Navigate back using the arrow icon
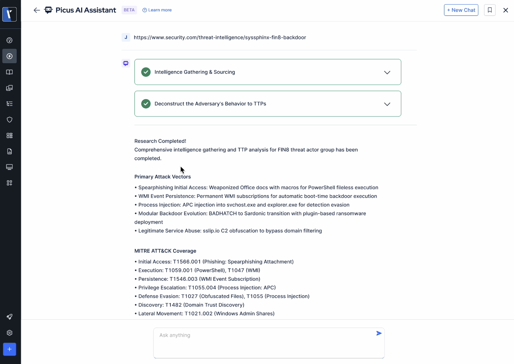Image resolution: width=514 pixels, height=364 pixels. tap(36, 10)
